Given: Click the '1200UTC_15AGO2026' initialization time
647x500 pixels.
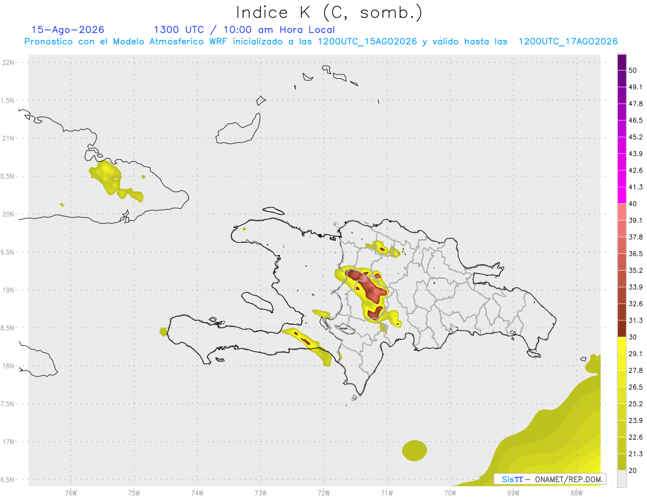Looking at the screenshot, I should coord(367,42).
